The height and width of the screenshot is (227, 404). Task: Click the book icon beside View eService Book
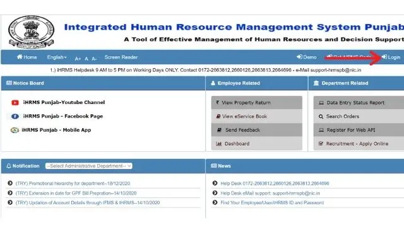pyautogui.click(x=218, y=116)
